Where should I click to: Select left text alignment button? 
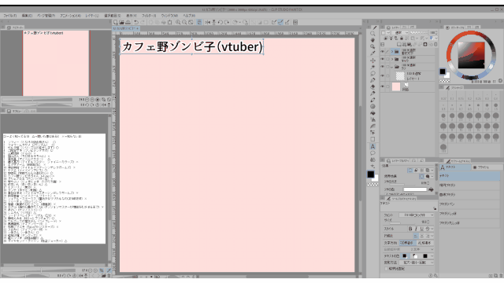(416, 236)
